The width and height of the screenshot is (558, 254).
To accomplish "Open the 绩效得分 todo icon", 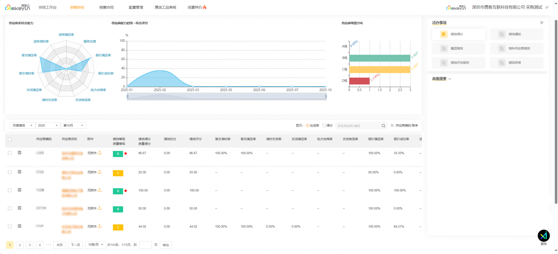I will click(444, 34).
